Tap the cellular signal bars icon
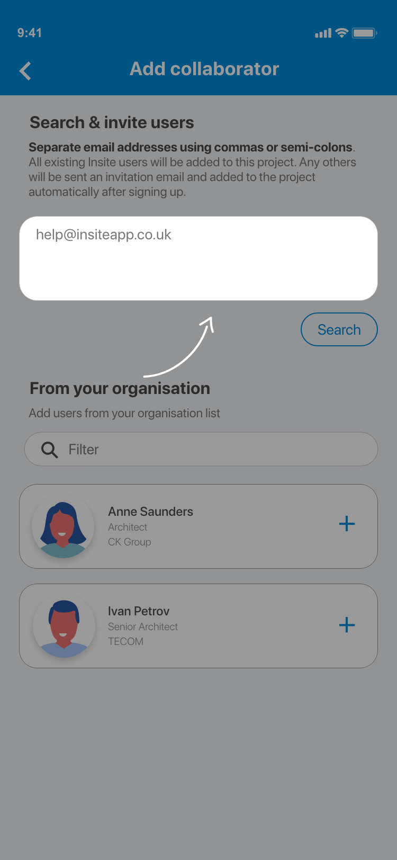This screenshot has height=860, width=397. tap(323, 33)
